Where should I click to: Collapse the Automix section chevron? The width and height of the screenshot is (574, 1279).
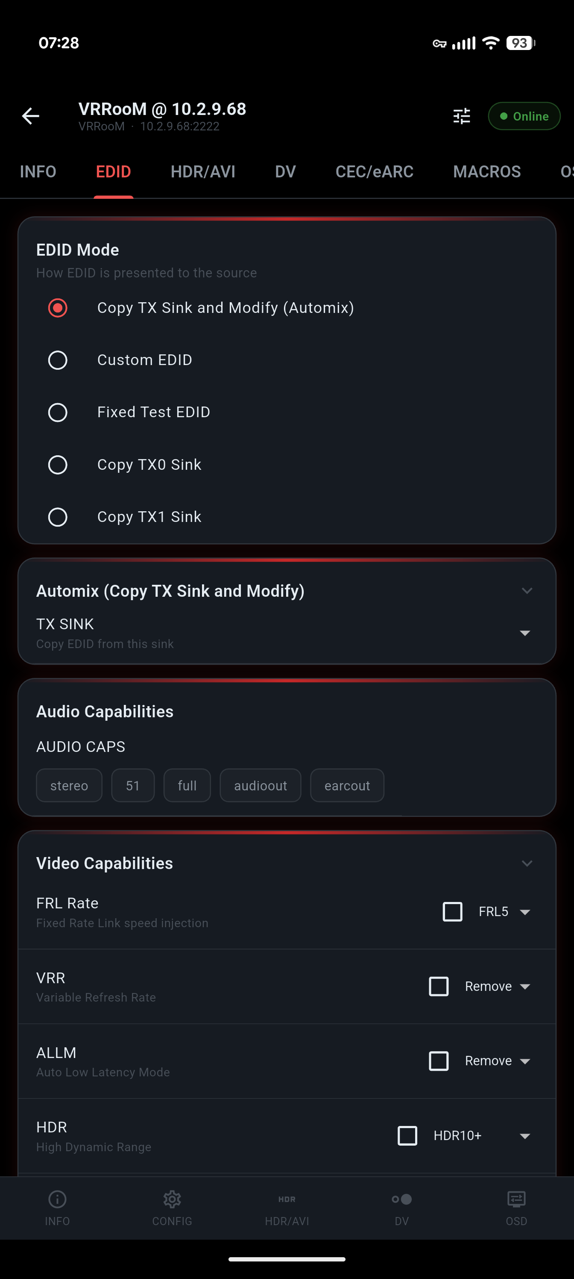tap(527, 591)
